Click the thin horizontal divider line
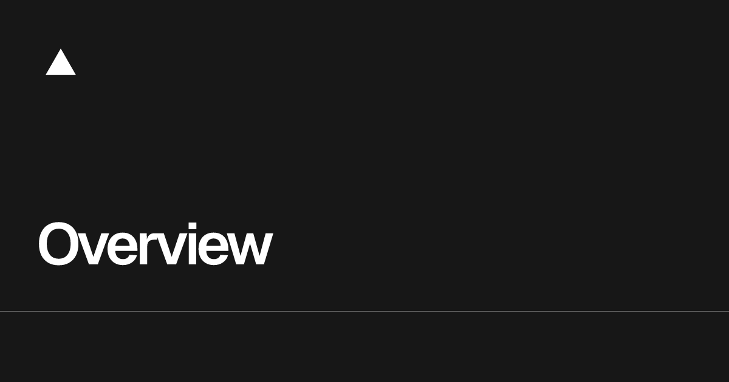This screenshot has height=382, width=729. click(364, 311)
